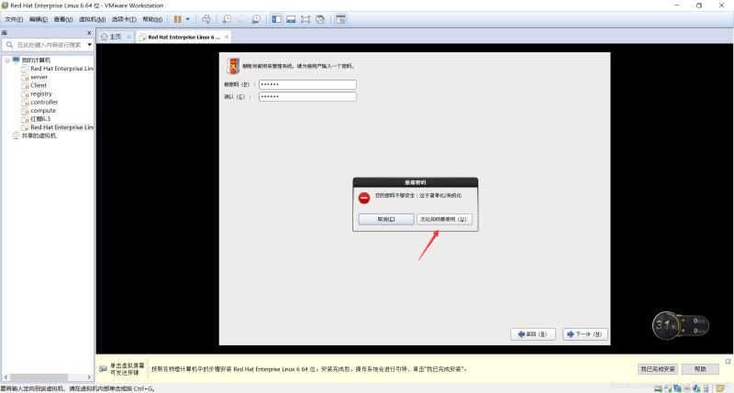The image size is (734, 393).
Task: Close the library panel with X
Action: click(90, 32)
